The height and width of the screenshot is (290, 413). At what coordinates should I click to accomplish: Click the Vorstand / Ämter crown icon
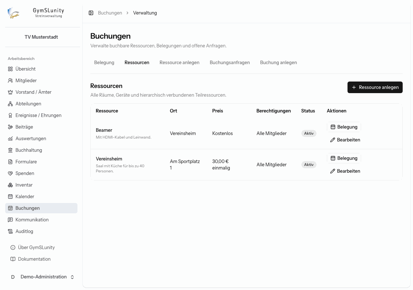tap(10, 92)
